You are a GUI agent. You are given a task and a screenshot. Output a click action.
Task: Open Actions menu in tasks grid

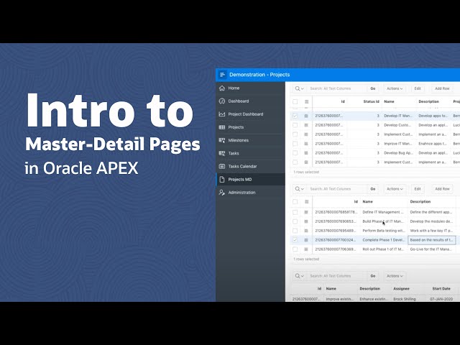[x=395, y=276]
